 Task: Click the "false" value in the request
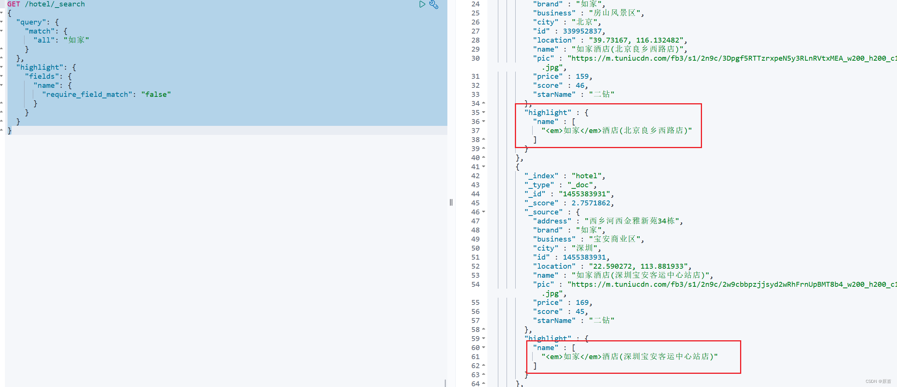[x=156, y=95]
